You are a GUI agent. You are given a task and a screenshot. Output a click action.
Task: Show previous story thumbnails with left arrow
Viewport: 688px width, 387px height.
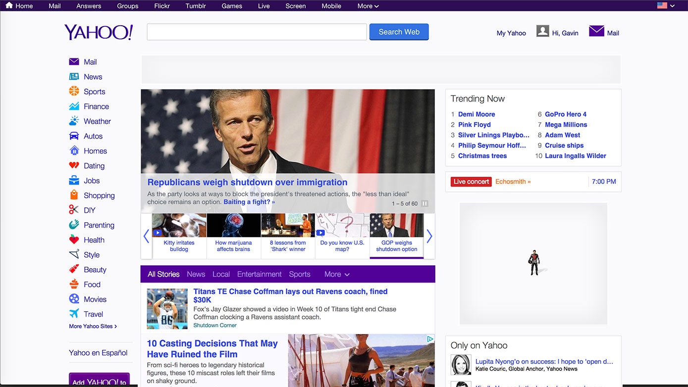146,236
